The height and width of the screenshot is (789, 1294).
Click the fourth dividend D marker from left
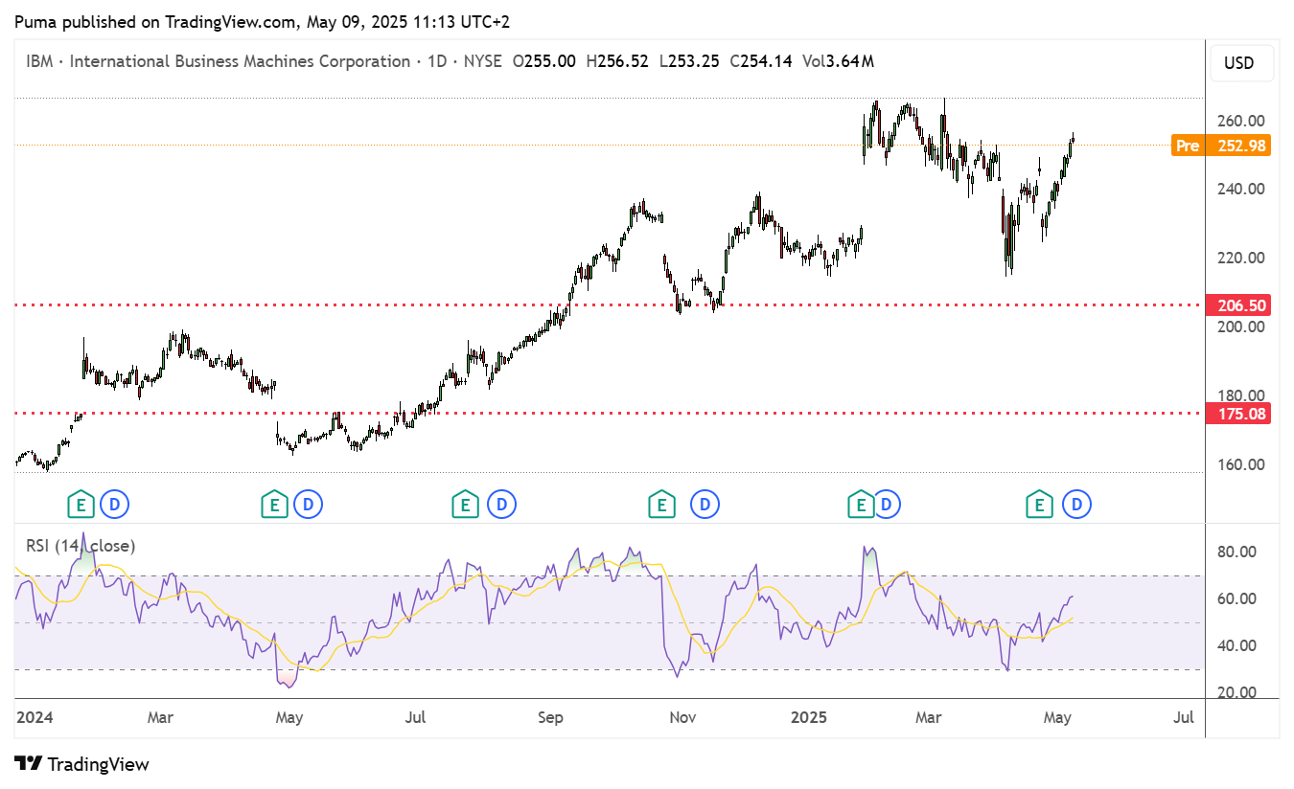click(x=705, y=503)
